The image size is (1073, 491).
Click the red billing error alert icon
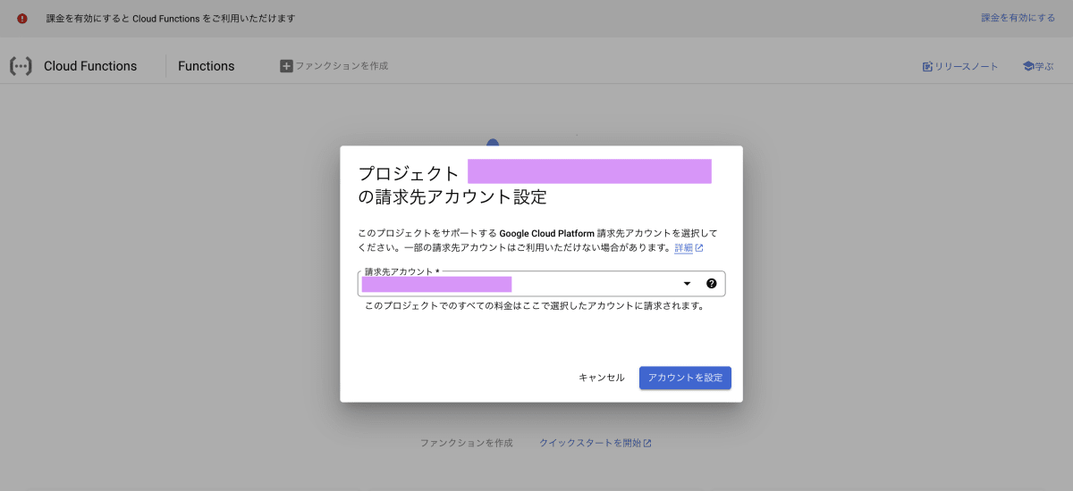point(22,18)
